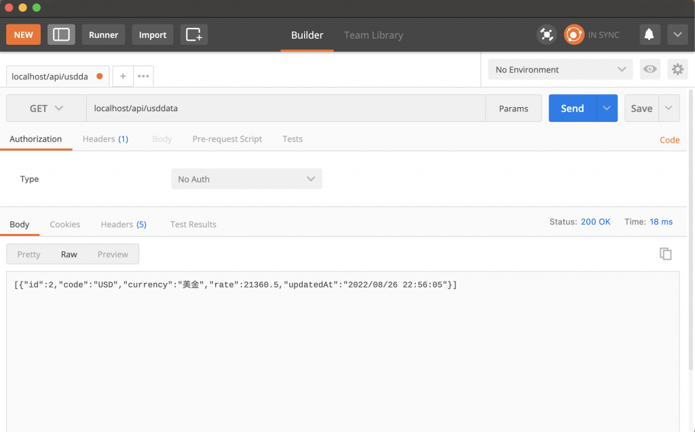This screenshot has height=432, width=695.
Task: Click the orange sync status icon
Action: (574, 35)
